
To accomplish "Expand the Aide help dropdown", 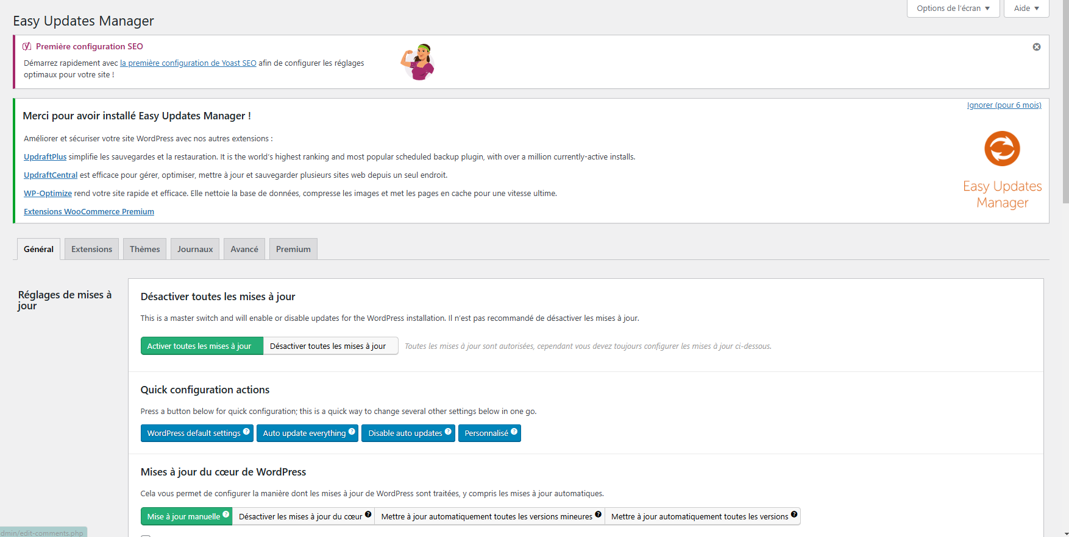I will click(x=1026, y=8).
